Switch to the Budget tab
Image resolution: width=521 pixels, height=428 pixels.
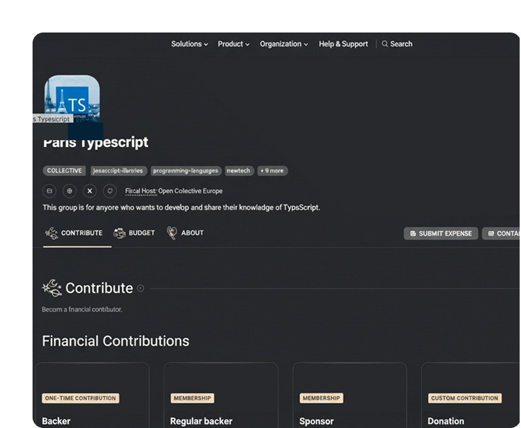coord(134,233)
